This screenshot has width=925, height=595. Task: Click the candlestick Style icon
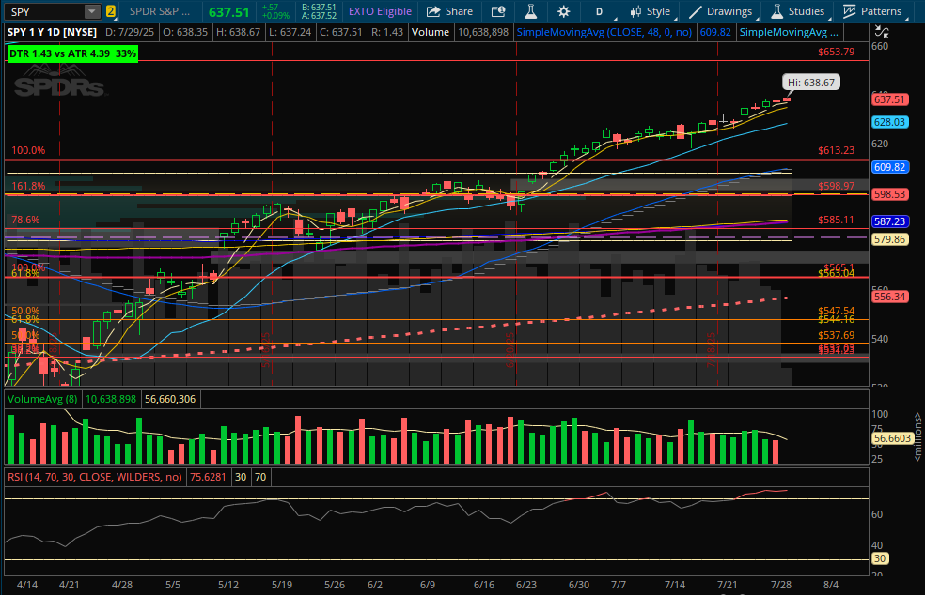pos(635,11)
